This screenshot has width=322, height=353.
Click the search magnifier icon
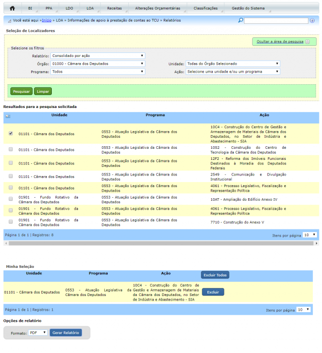coord(240,20)
